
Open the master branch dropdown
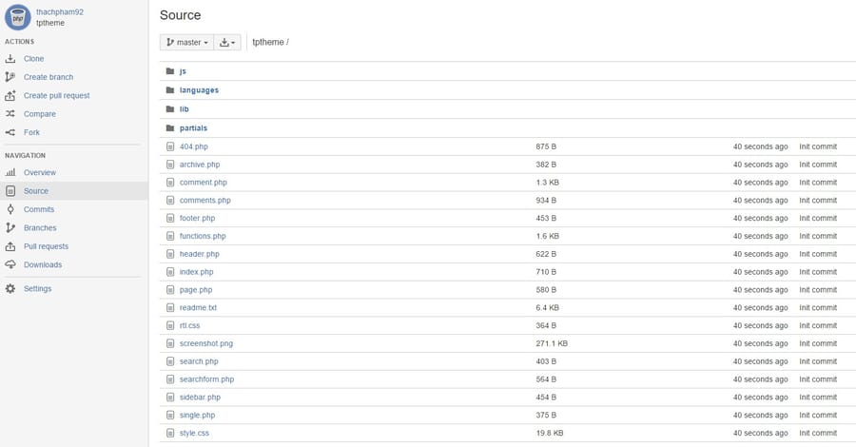click(x=186, y=42)
